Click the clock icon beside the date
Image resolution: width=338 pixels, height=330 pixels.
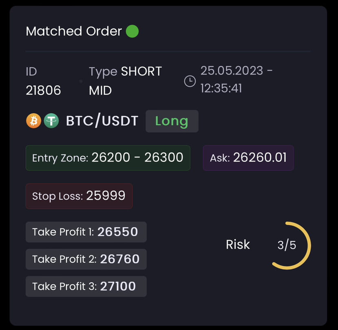(x=190, y=81)
